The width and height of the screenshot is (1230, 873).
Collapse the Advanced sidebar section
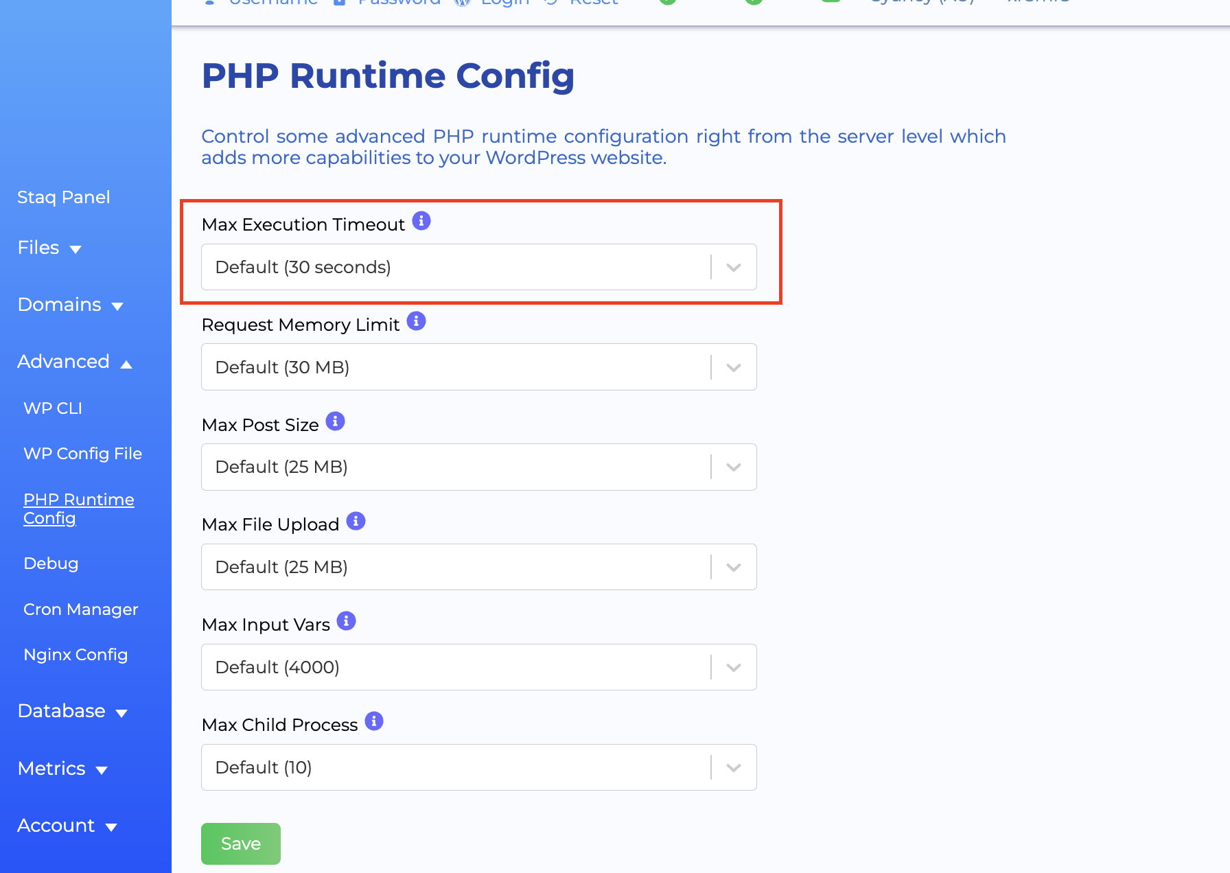[x=74, y=362]
